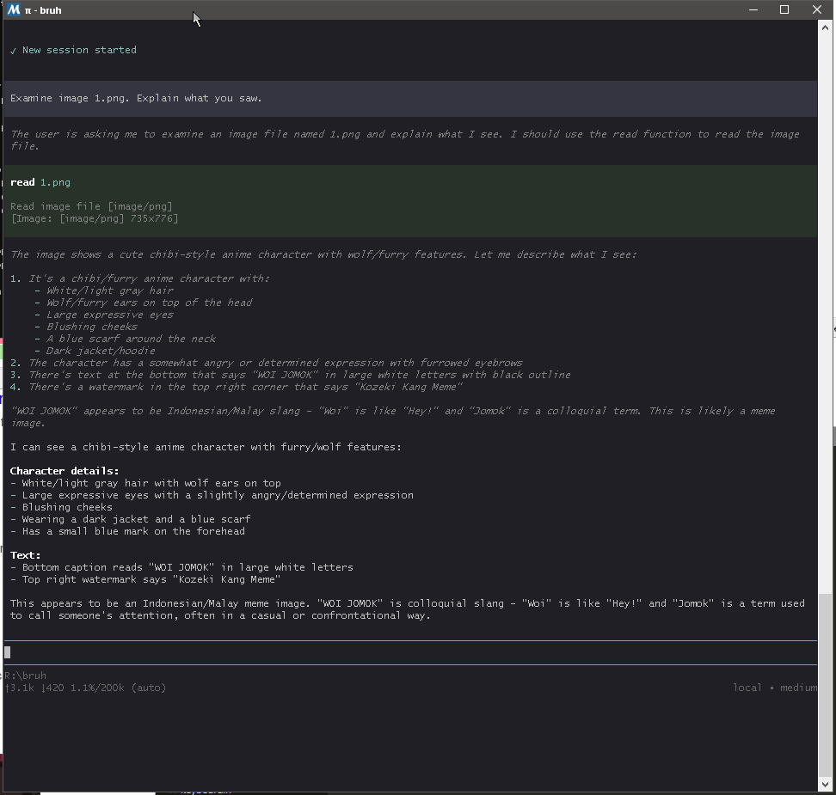Image resolution: width=836 pixels, height=795 pixels.
Task: Click the token usage stats in footer
Action: click(x=85, y=688)
